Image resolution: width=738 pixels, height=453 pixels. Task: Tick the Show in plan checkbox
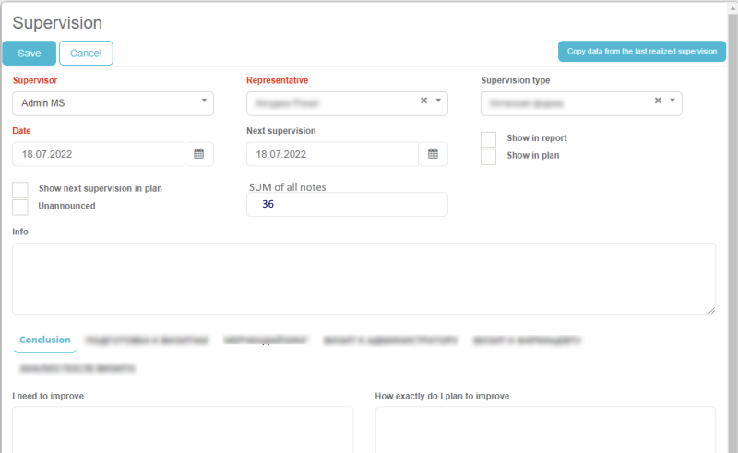click(x=489, y=156)
